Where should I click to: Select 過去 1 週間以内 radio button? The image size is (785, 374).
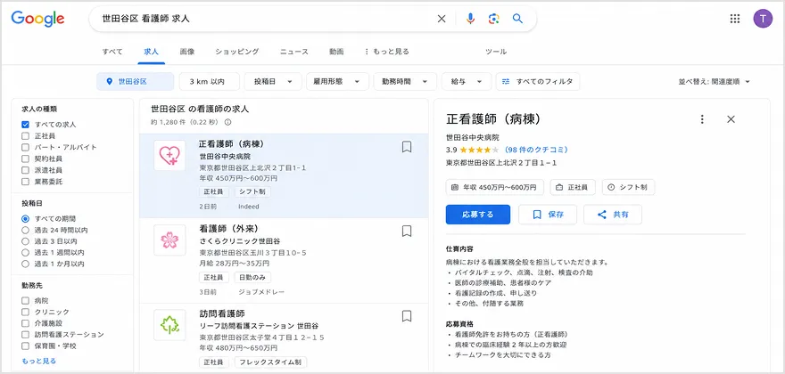(x=26, y=253)
